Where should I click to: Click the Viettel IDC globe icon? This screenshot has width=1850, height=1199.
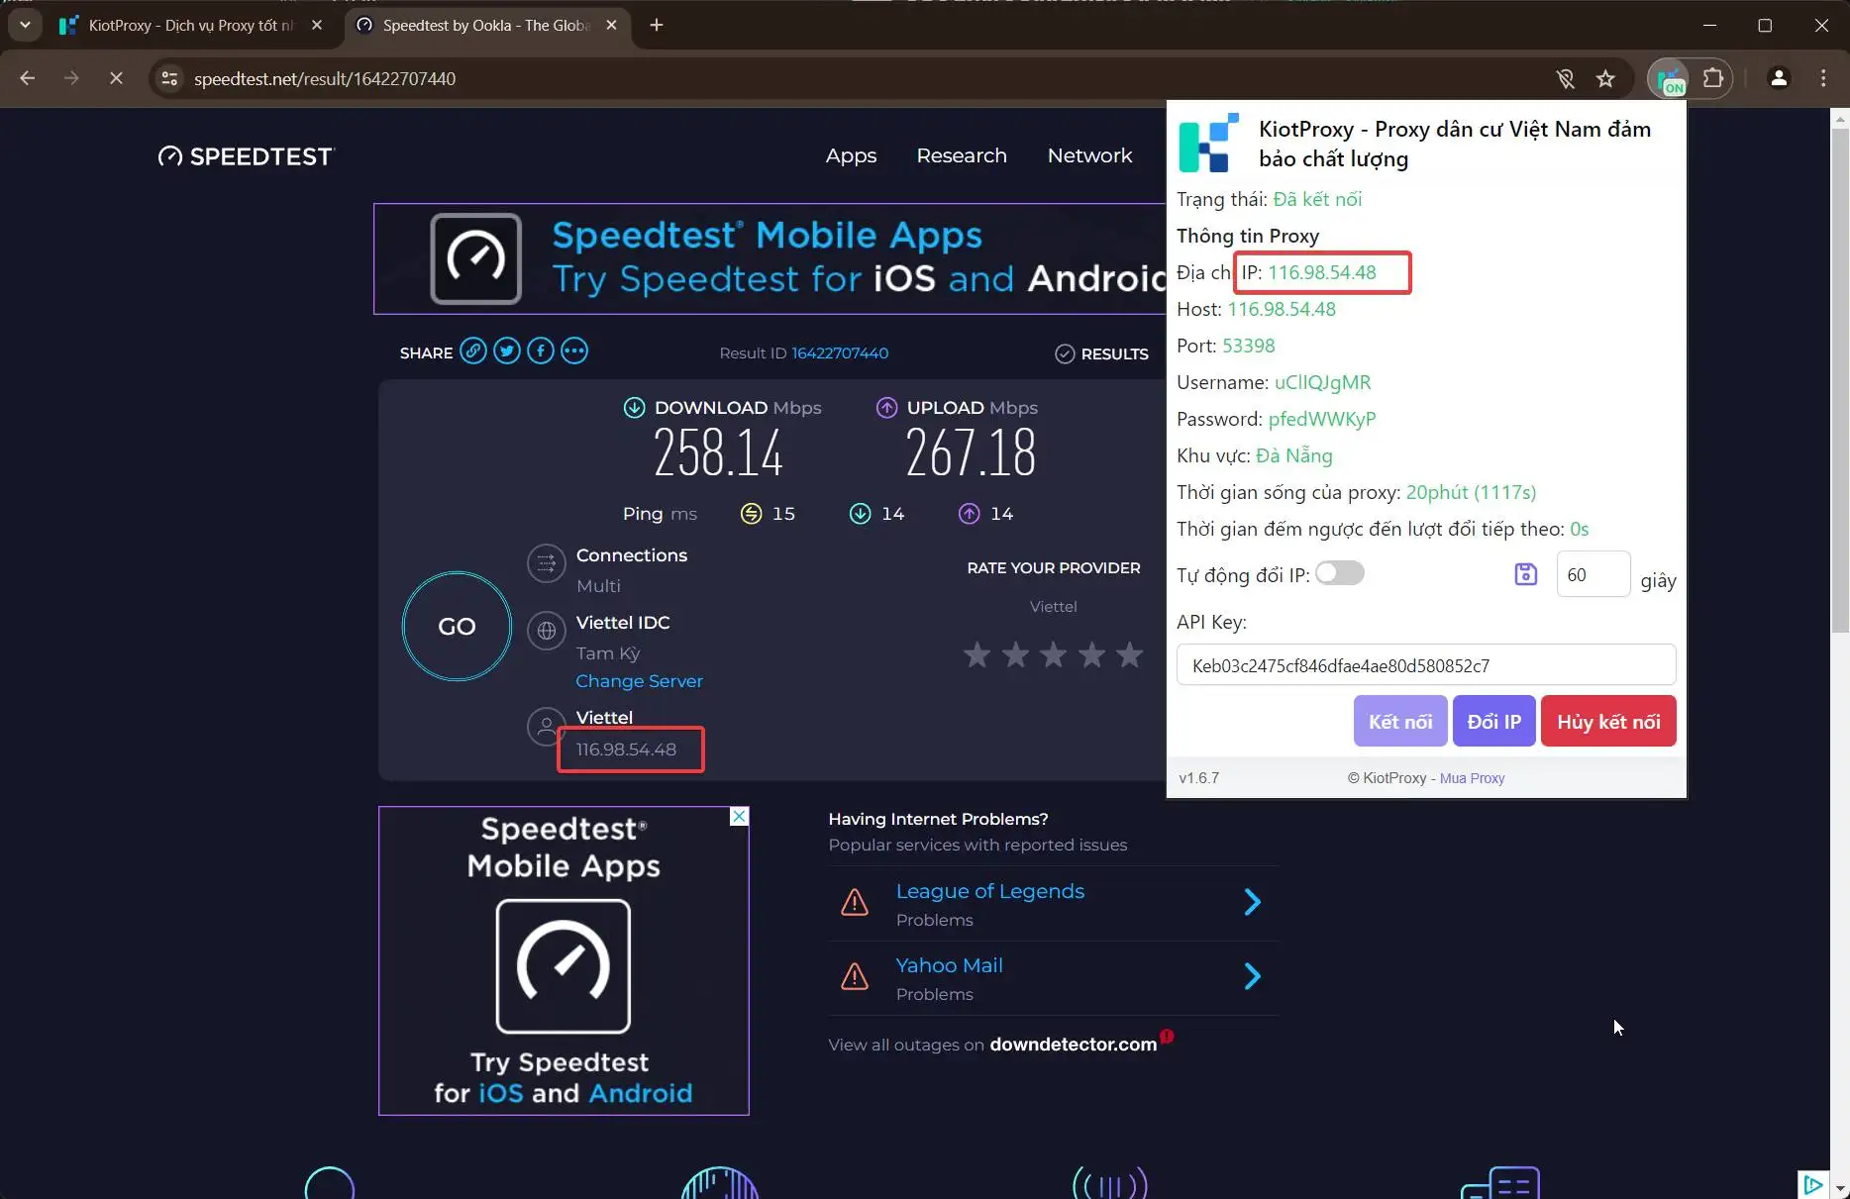(x=546, y=631)
